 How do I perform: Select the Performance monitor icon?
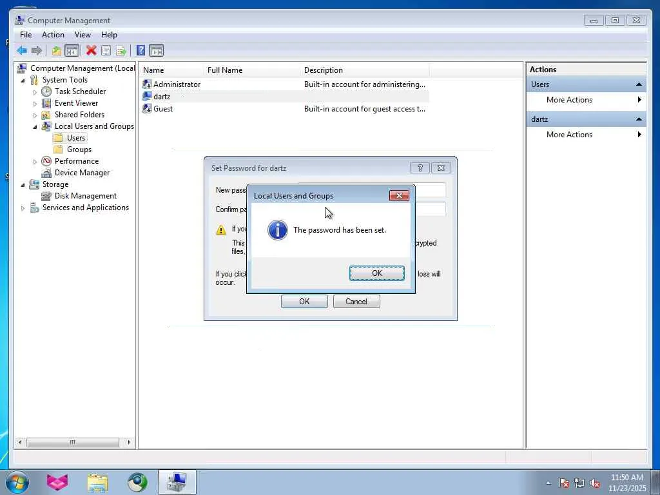click(x=46, y=160)
